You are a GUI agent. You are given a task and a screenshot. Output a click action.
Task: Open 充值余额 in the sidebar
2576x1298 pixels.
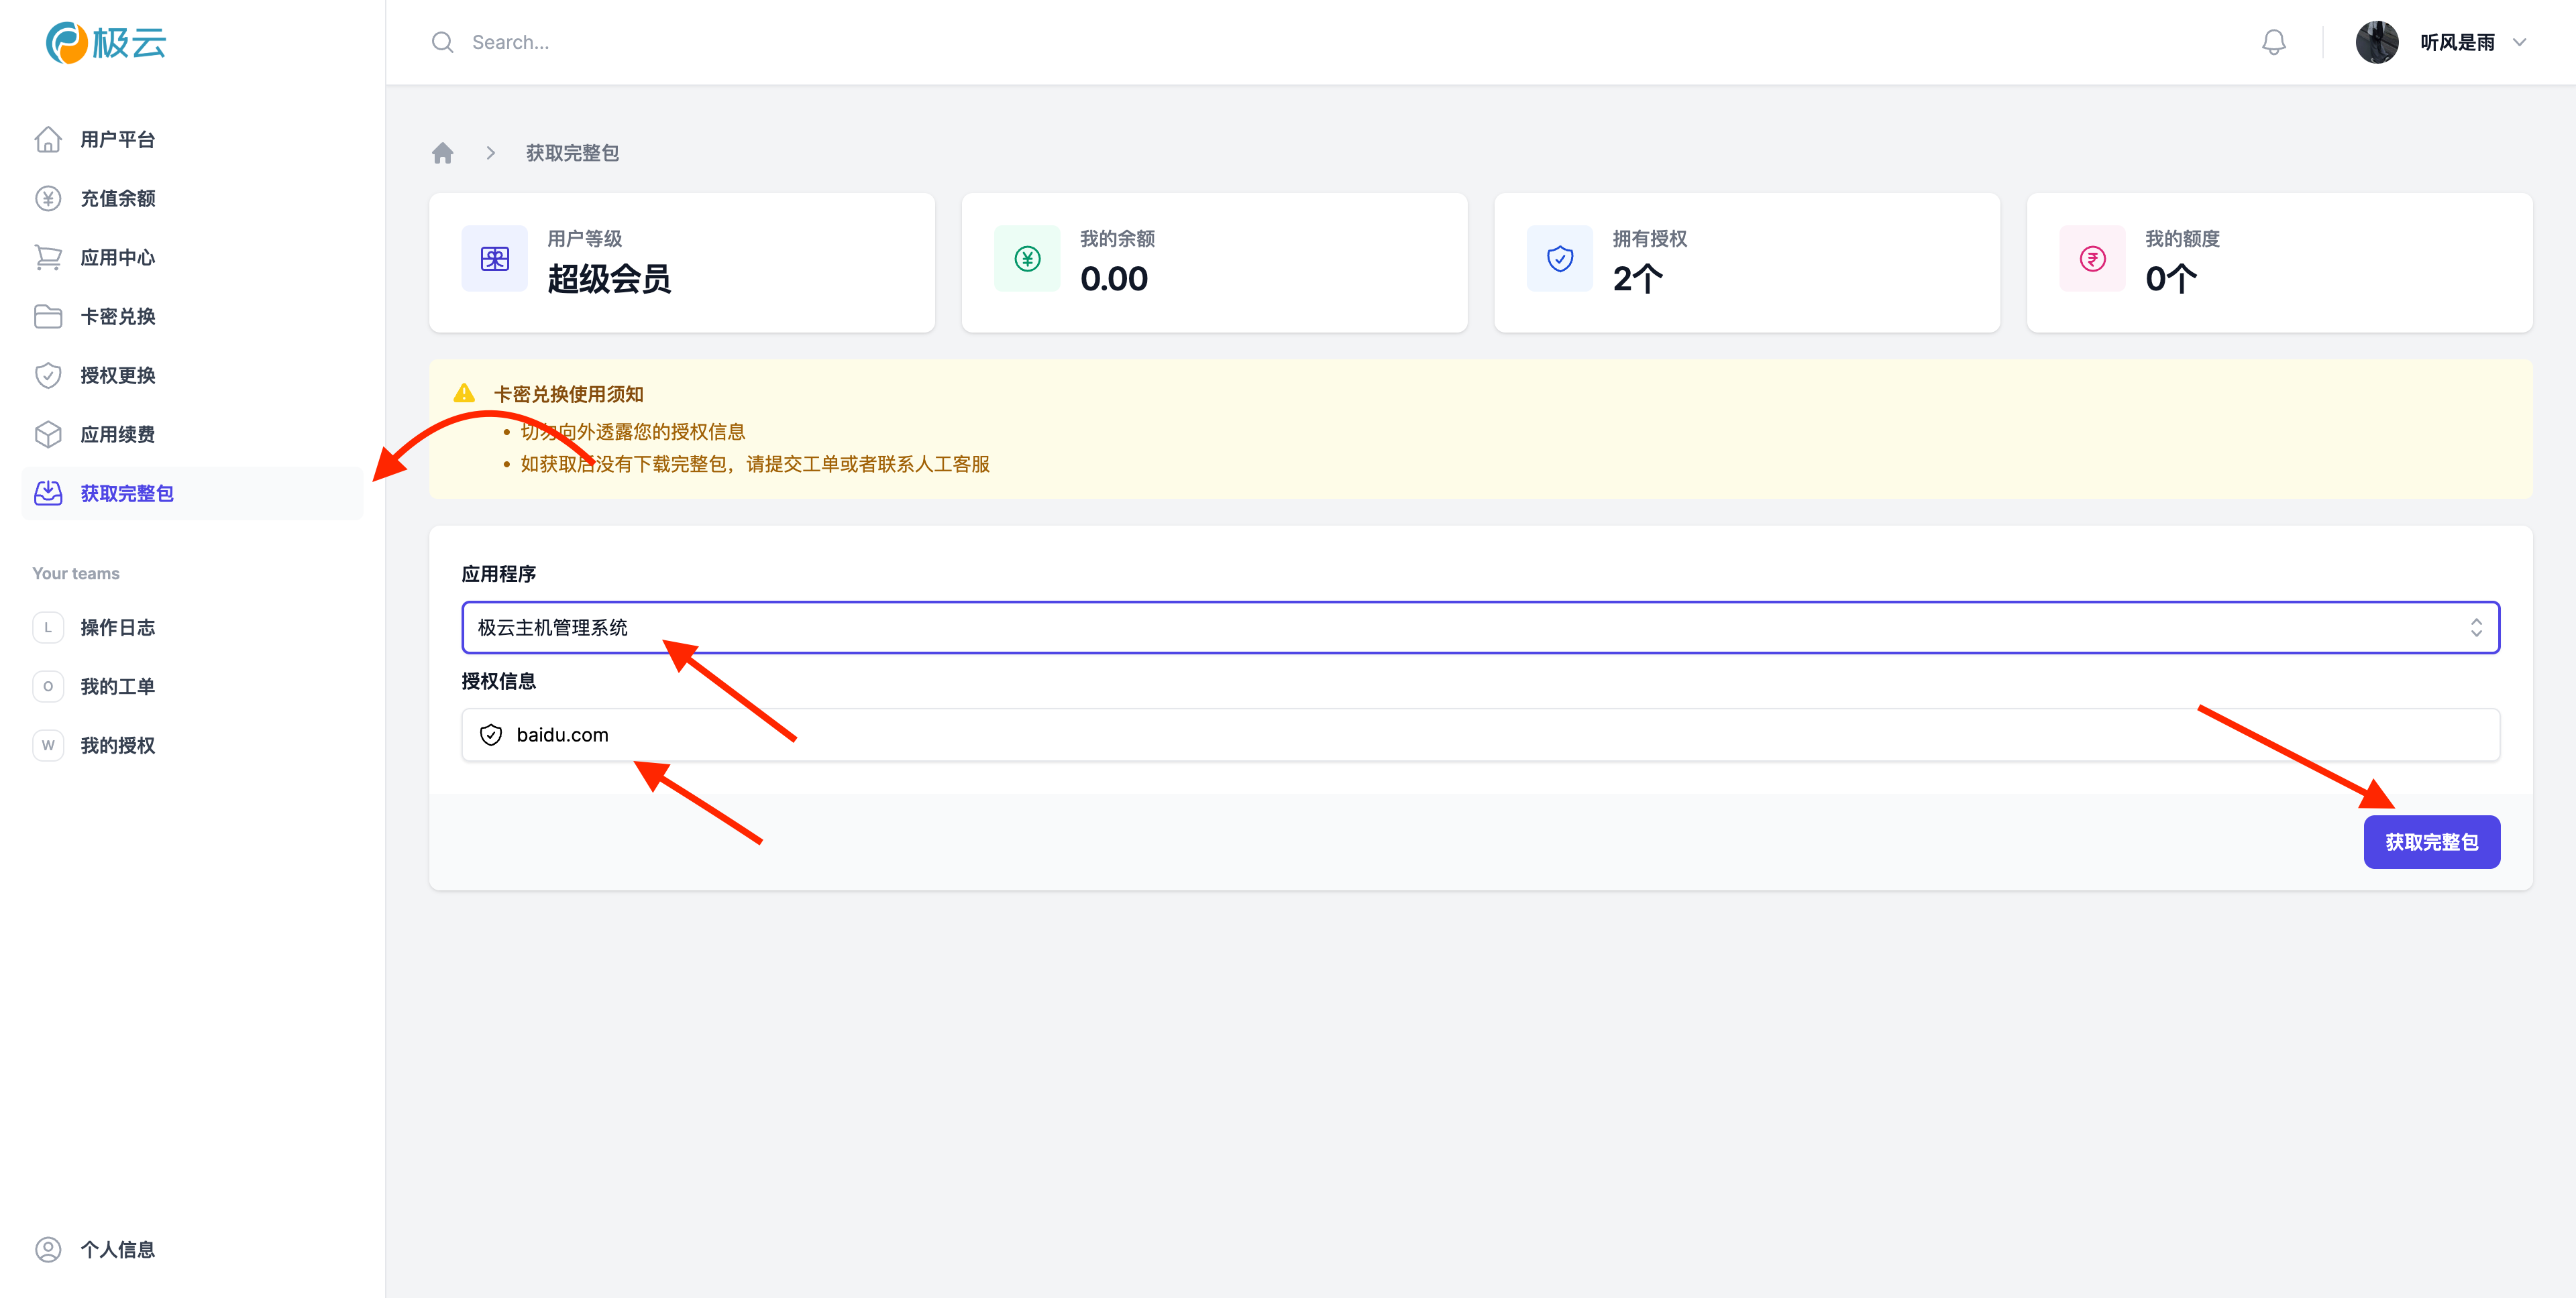(117, 199)
